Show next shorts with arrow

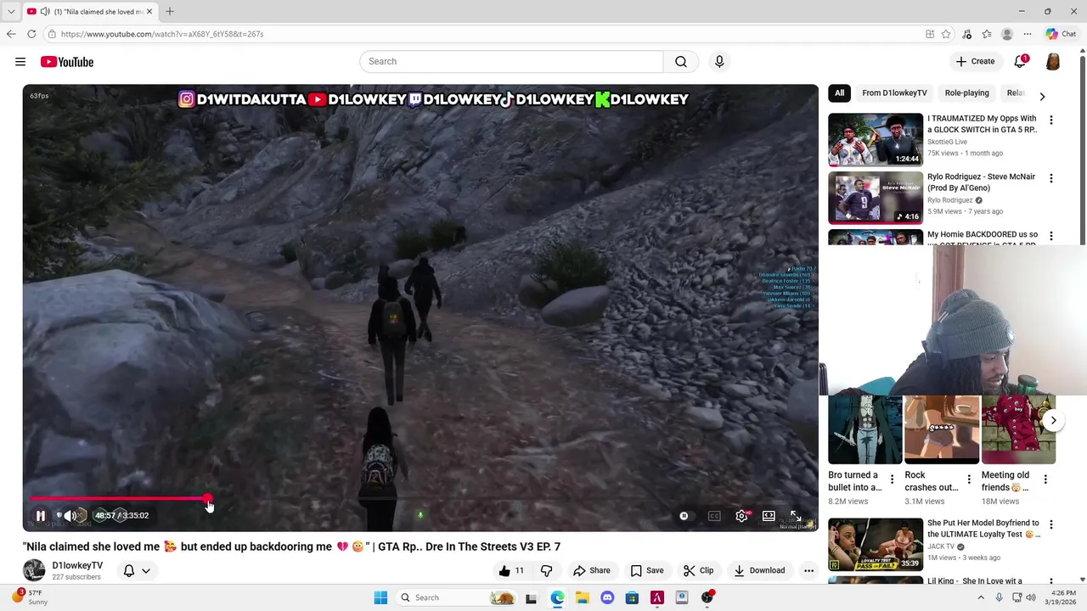1053,420
